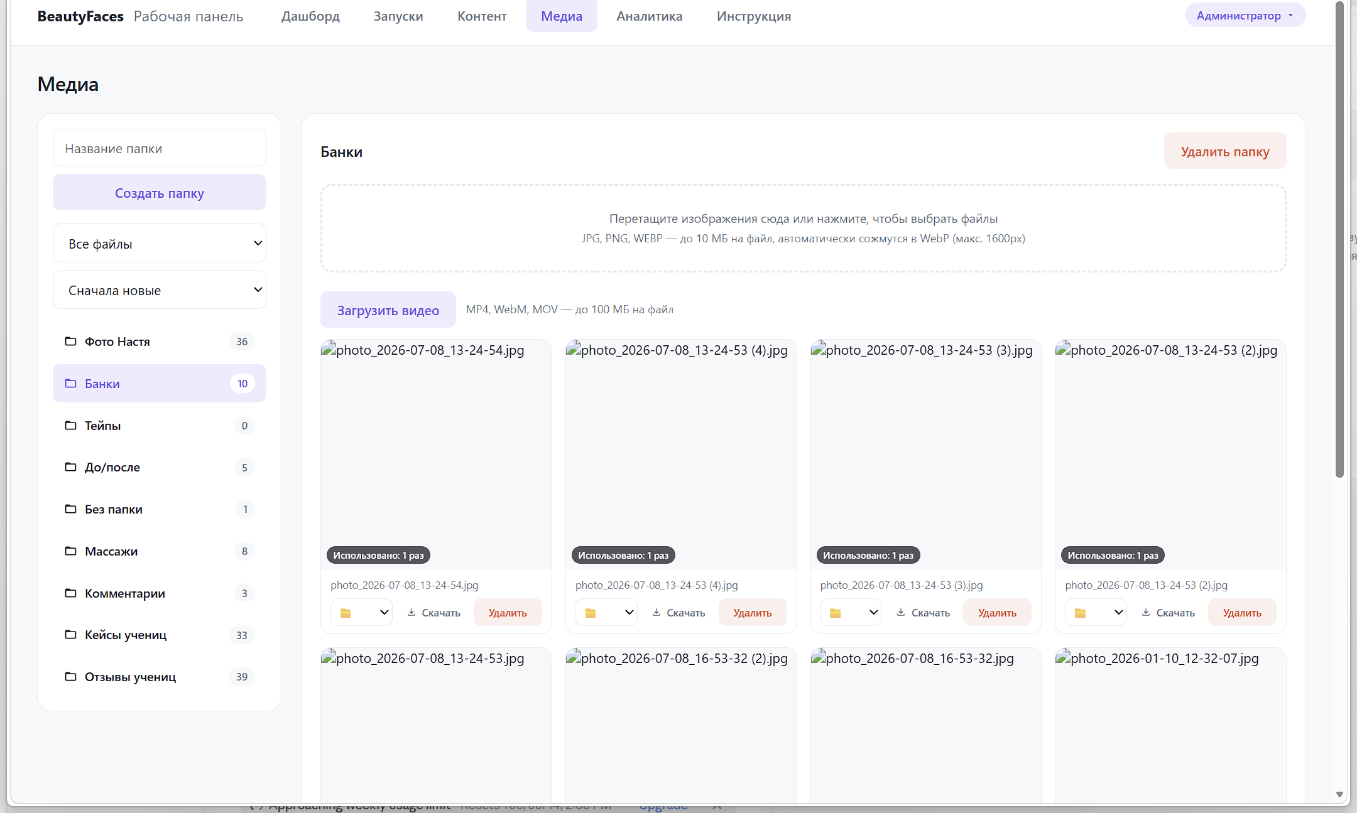Click the folder icon beside Тейпы
The height and width of the screenshot is (813, 1357).
(x=70, y=426)
